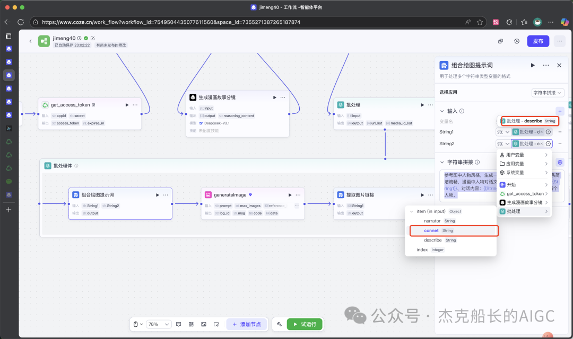Open 字符串拼接 settings gear icon

tap(560, 162)
